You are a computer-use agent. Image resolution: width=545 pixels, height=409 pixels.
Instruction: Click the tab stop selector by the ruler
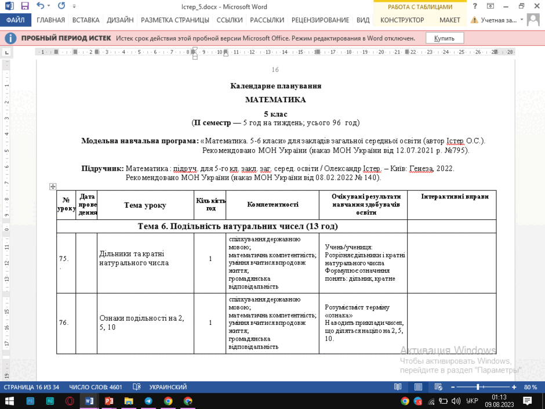(x=6, y=53)
